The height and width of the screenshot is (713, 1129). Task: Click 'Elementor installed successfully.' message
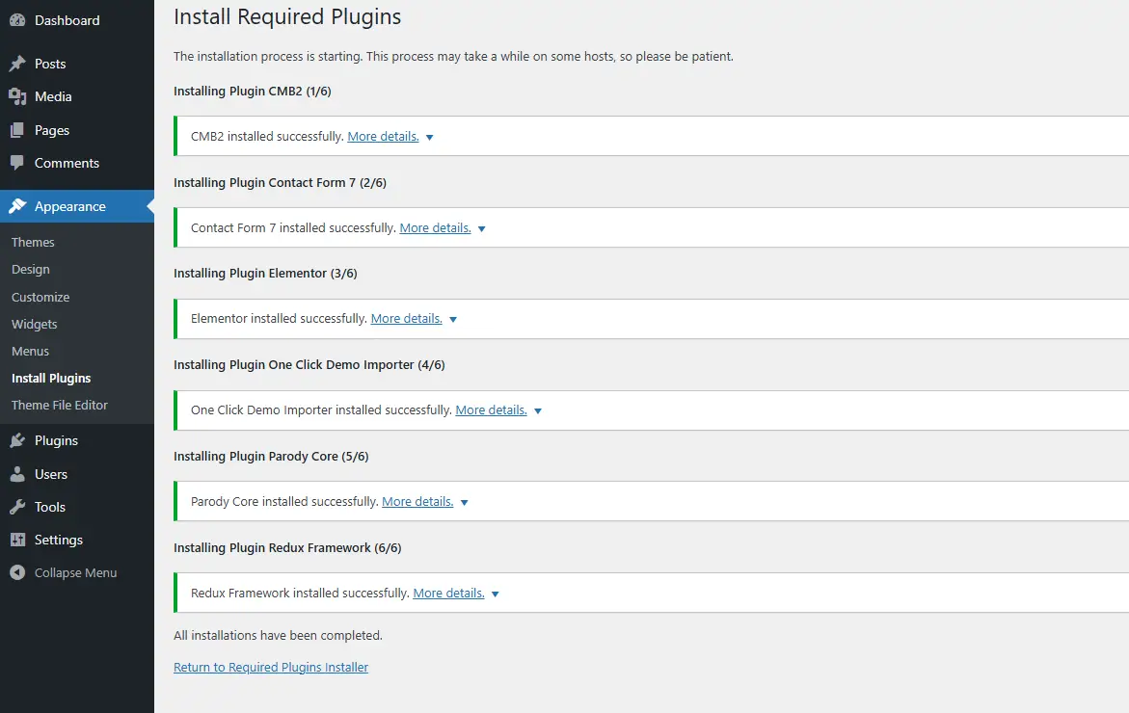coord(279,319)
